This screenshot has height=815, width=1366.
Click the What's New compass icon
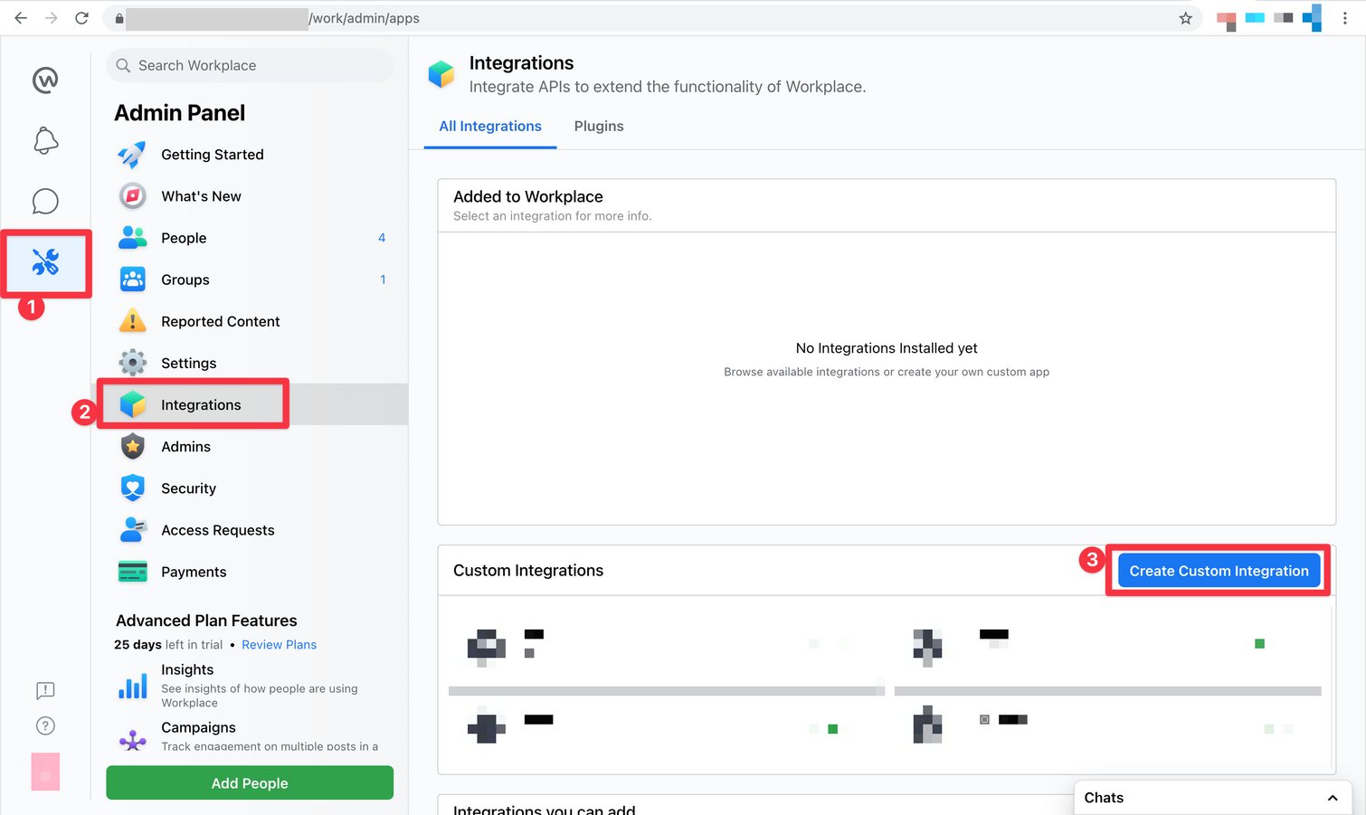pyautogui.click(x=132, y=196)
